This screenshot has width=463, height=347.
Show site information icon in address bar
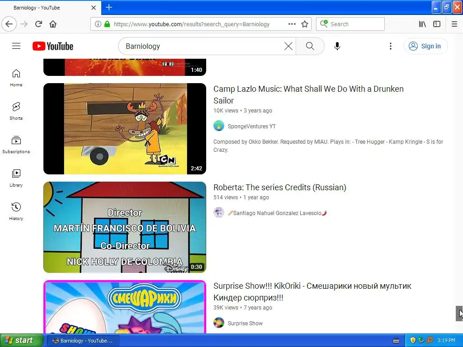pyautogui.click(x=98, y=24)
